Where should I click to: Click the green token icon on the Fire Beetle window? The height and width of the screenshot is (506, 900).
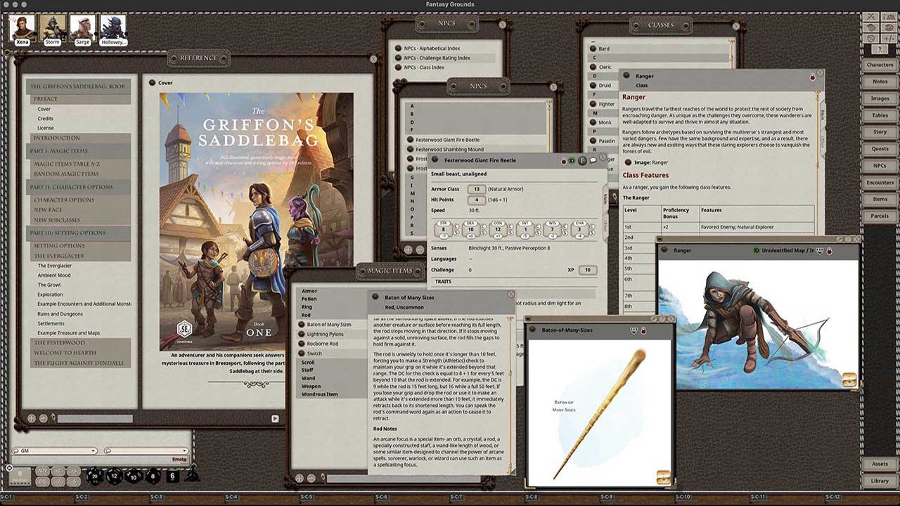[572, 160]
